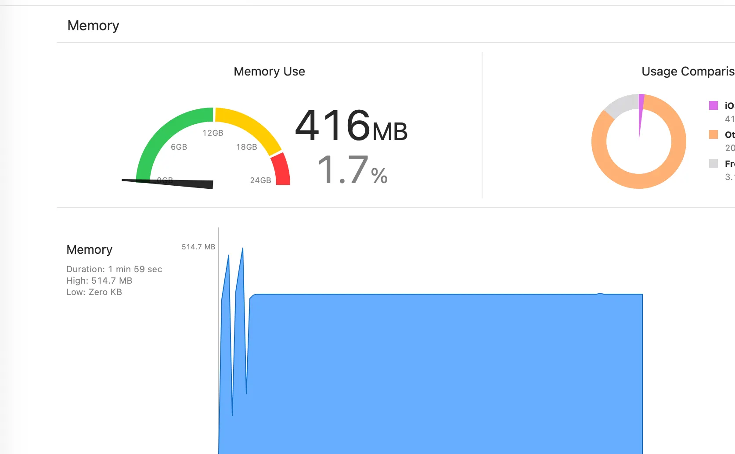Click the 24GB gauge label

[x=260, y=180]
